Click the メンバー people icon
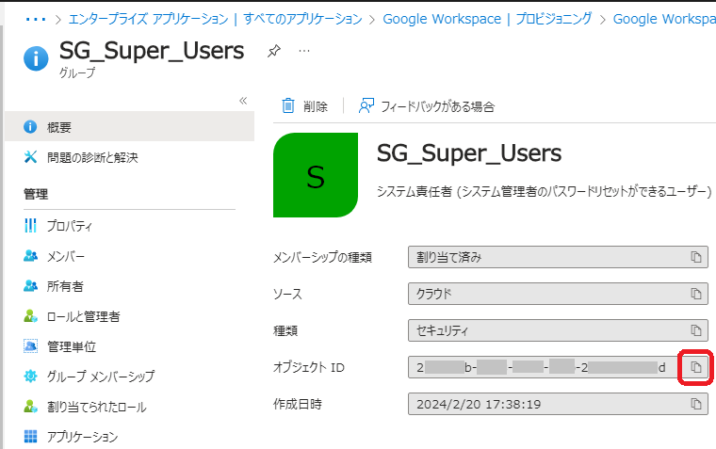The image size is (716, 449). point(30,256)
